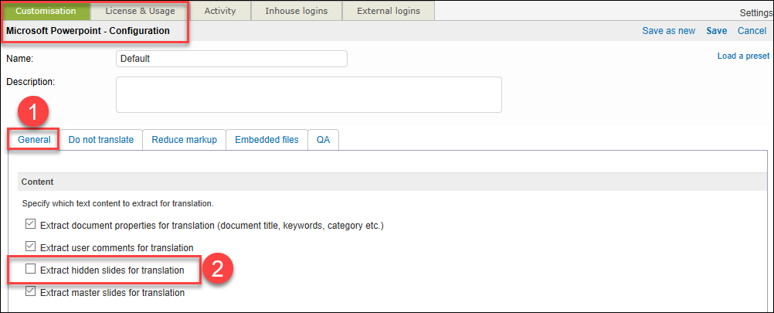The width and height of the screenshot is (774, 313).
Task: Select the External logins tab
Action: click(388, 11)
